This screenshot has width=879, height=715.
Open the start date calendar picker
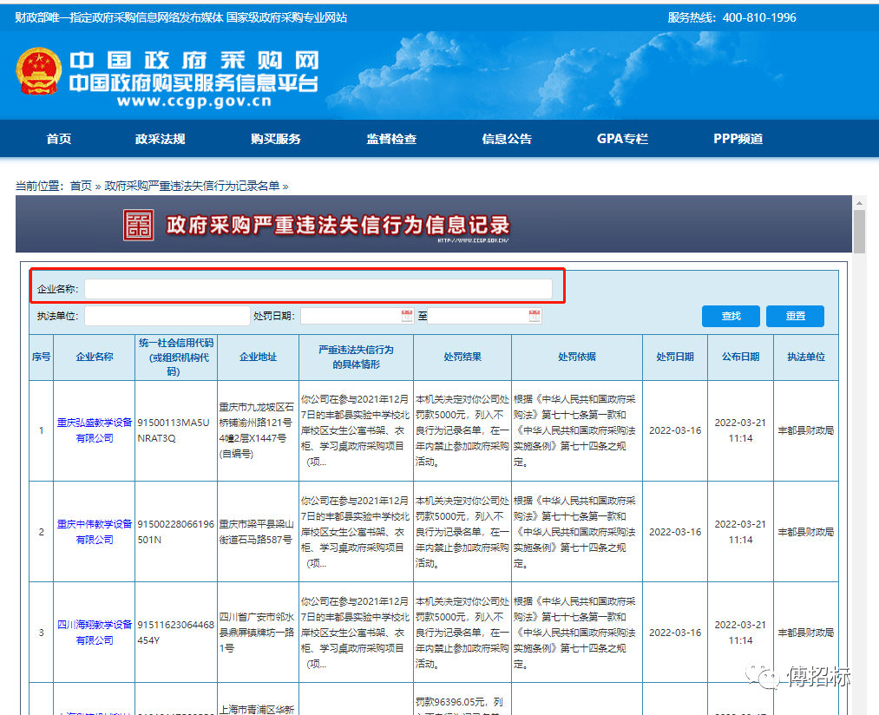407,316
